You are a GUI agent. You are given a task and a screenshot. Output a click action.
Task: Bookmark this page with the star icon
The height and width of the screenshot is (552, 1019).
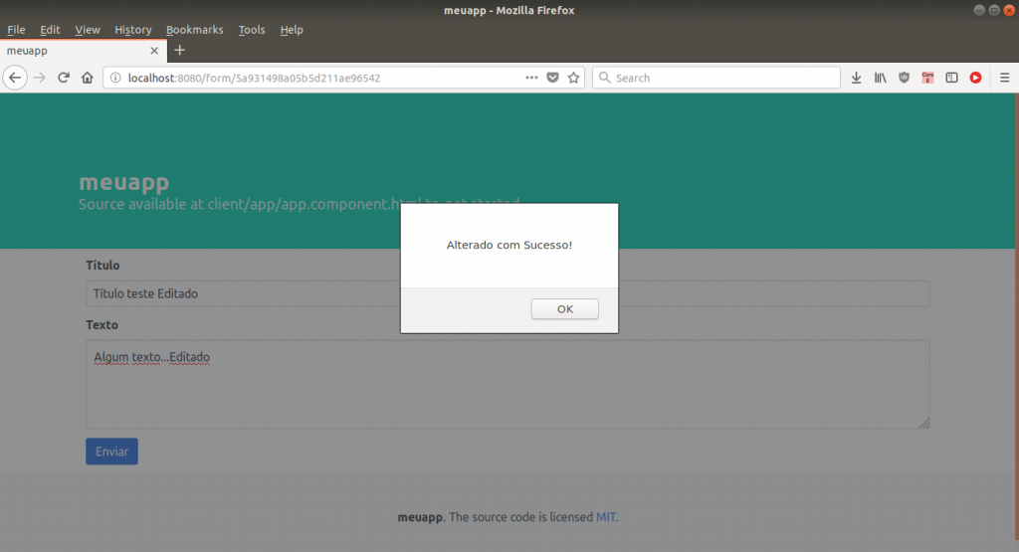pos(573,78)
